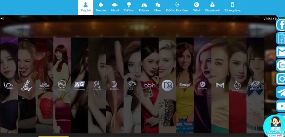This screenshot has height=137, width=285.
Task: Toggle the sound speaker icon
Action: click(2, 19)
